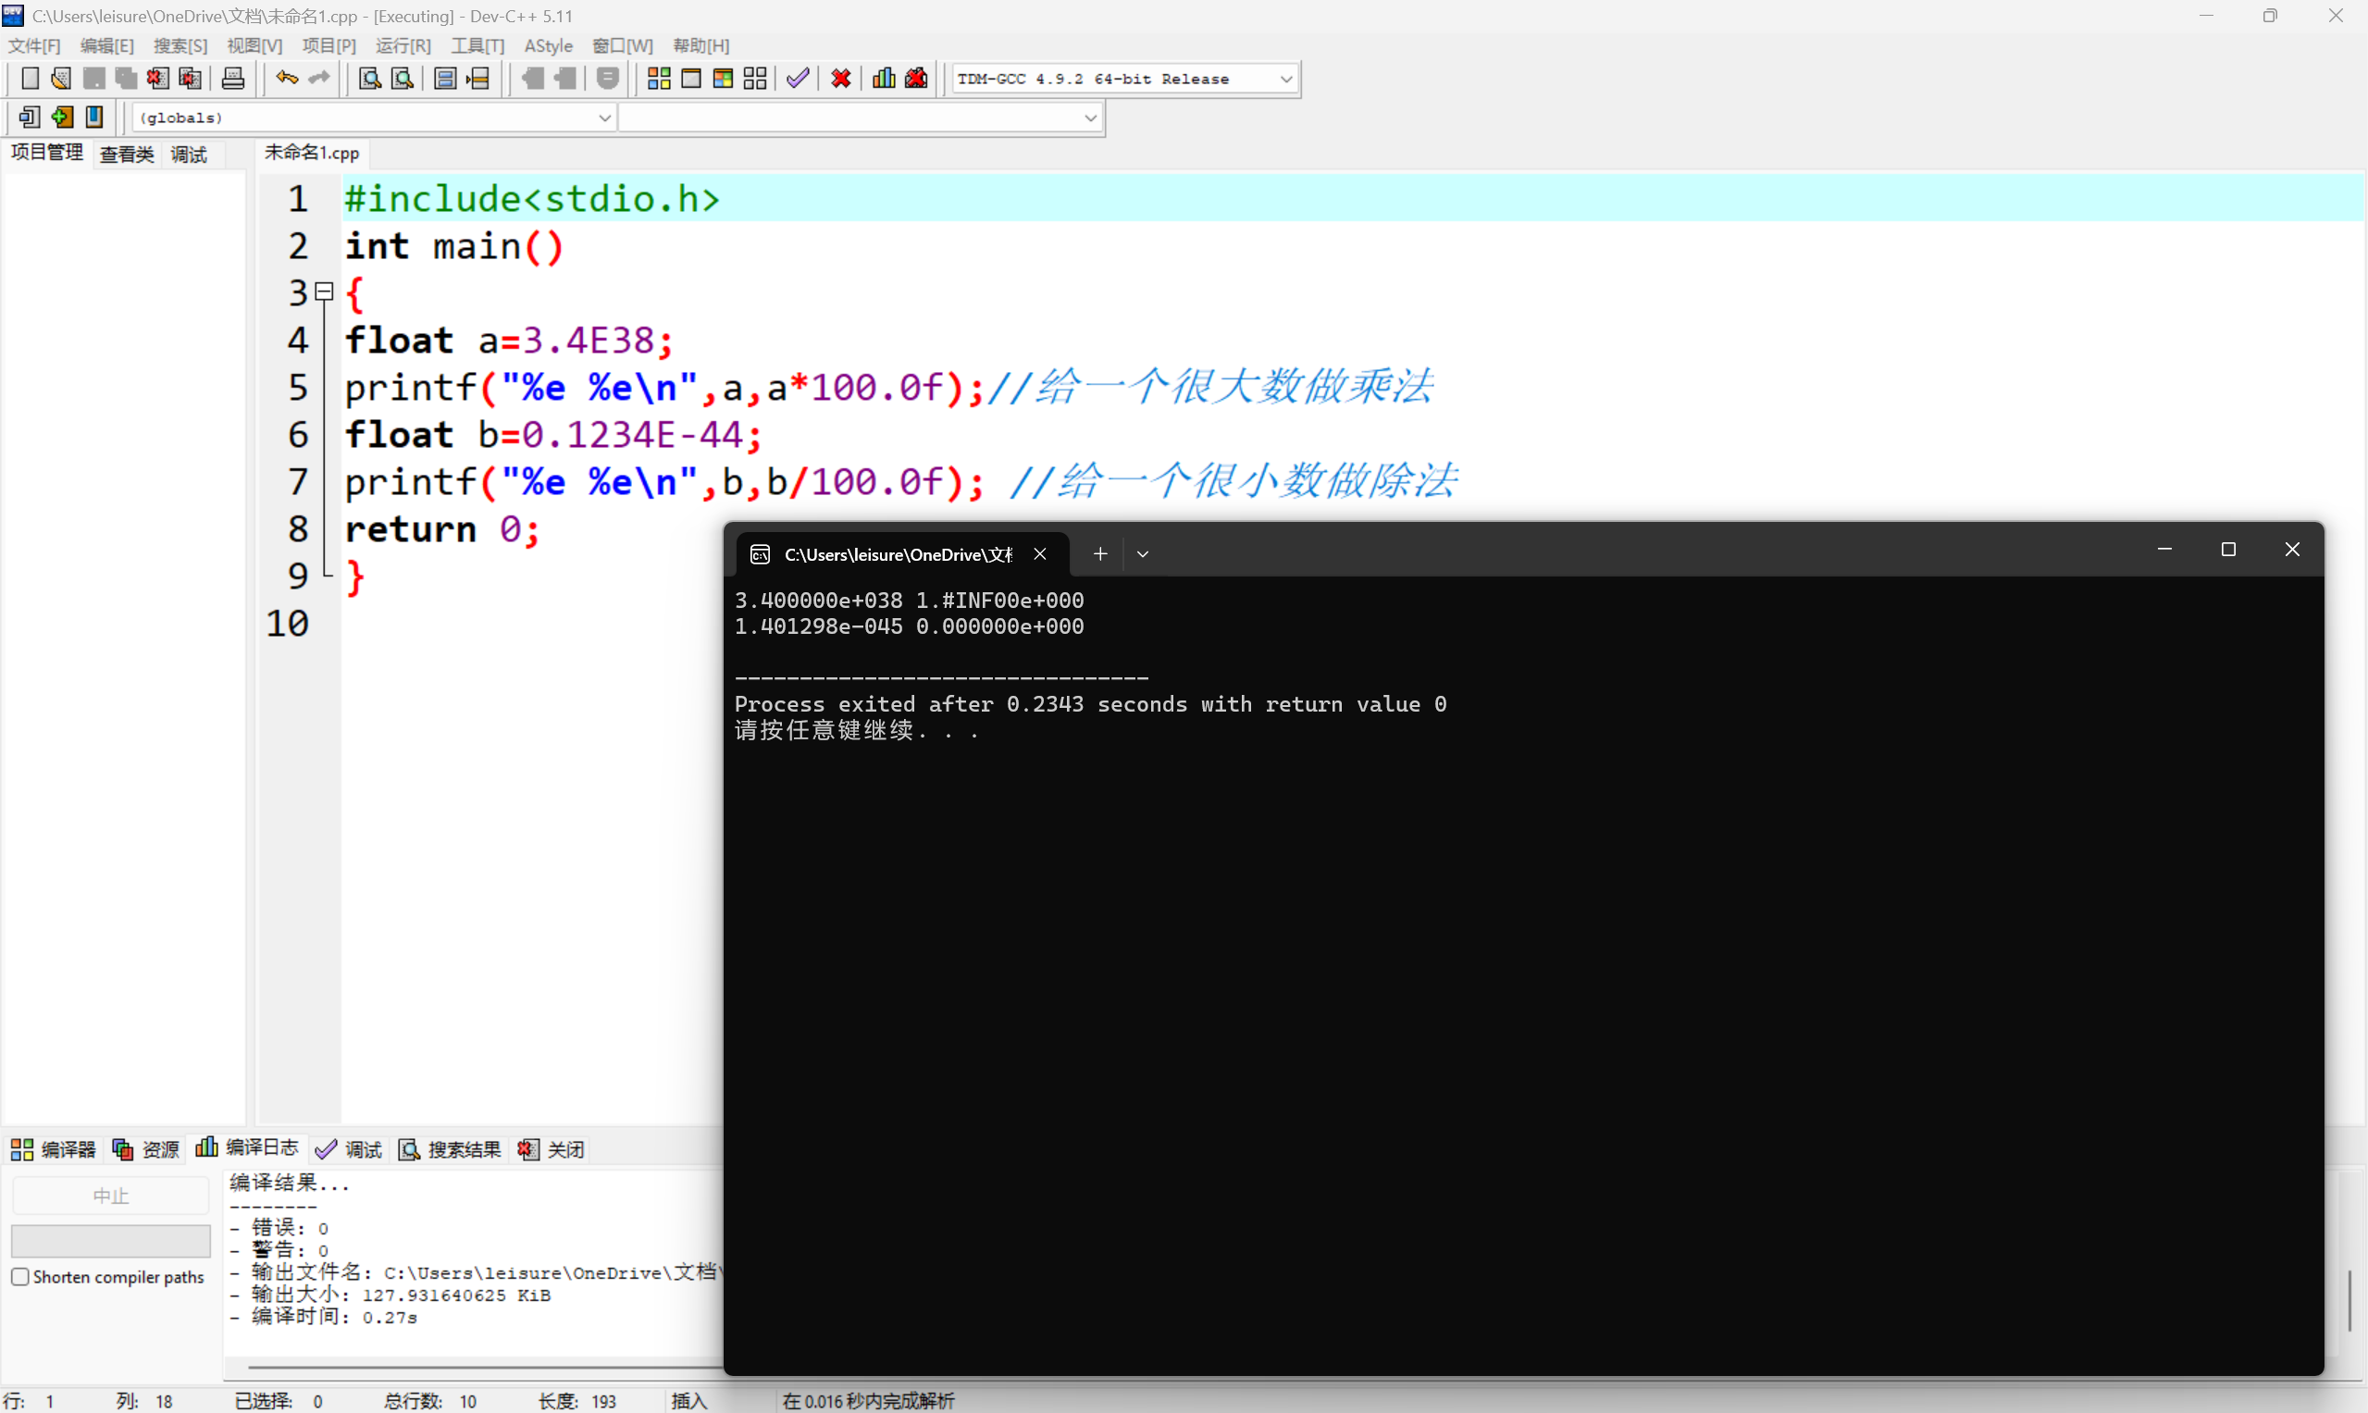Select the 未命名1.cpp editor tab
2368x1413 pixels.
pyautogui.click(x=311, y=153)
